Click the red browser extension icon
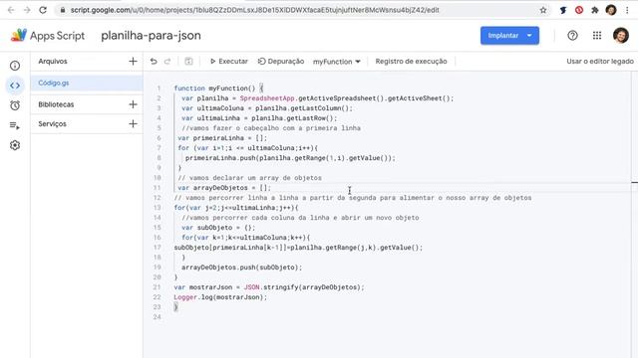The width and height of the screenshot is (638, 358). coord(579,10)
